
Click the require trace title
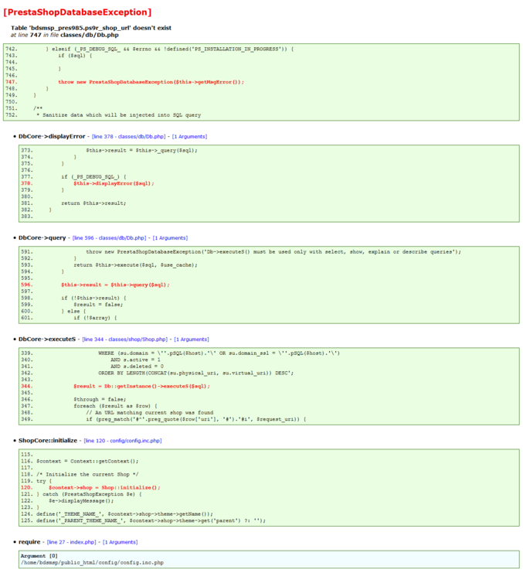click(29, 542)
